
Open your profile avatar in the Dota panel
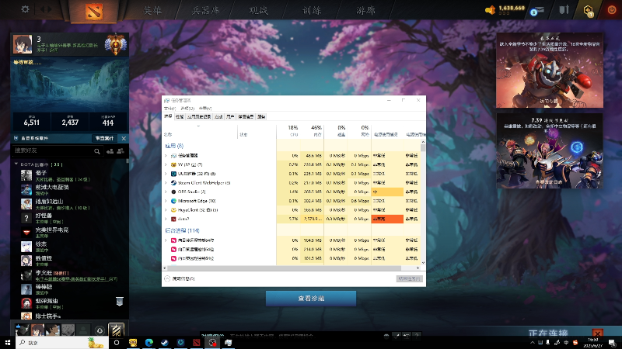[x=23, y=44]
